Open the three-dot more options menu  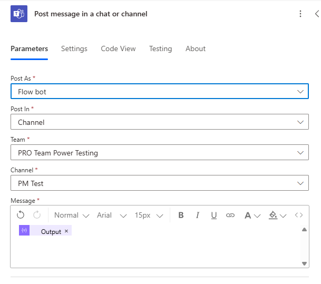point(300,14)
